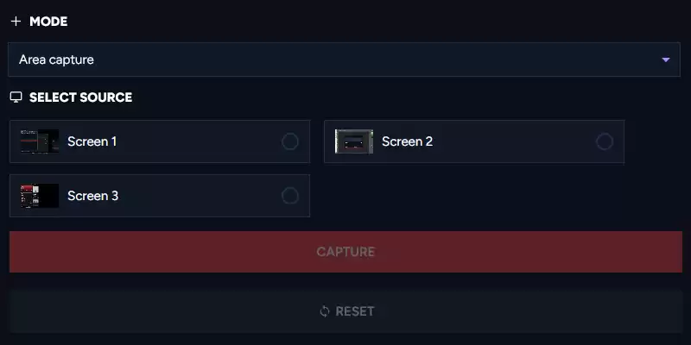Select the Screen 1 preview thumbnail
The image size is (691, 345).
click(39, 141)
